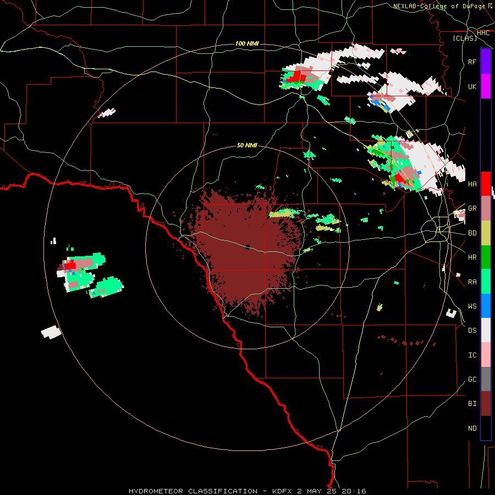Click the WS legend label

click(x=472, y=306)
